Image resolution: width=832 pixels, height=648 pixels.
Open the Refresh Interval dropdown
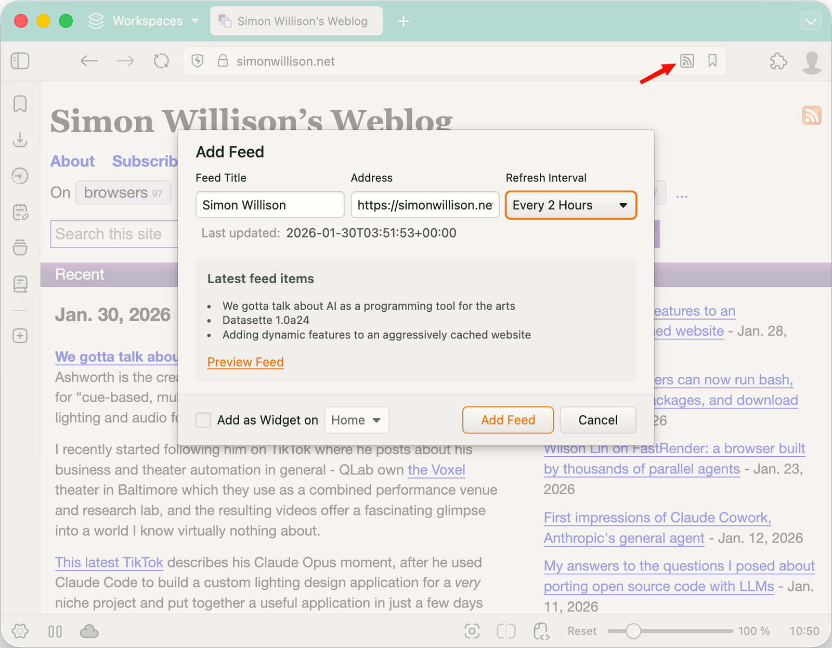click(x=570, y=205)
